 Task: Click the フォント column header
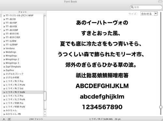[22, 12]
